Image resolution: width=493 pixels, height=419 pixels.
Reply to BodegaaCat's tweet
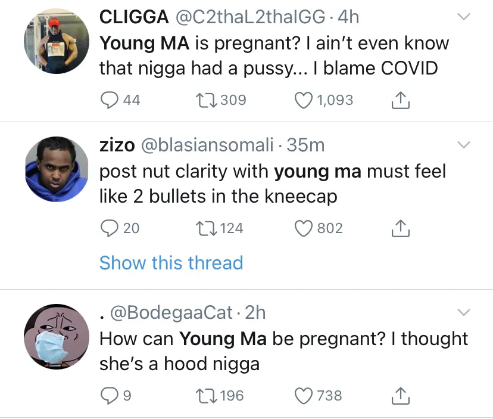click(x=109, y=395)
